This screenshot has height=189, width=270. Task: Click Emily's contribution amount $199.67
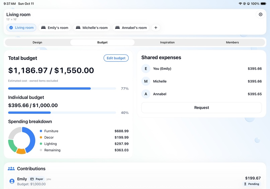tap(253, 178)
